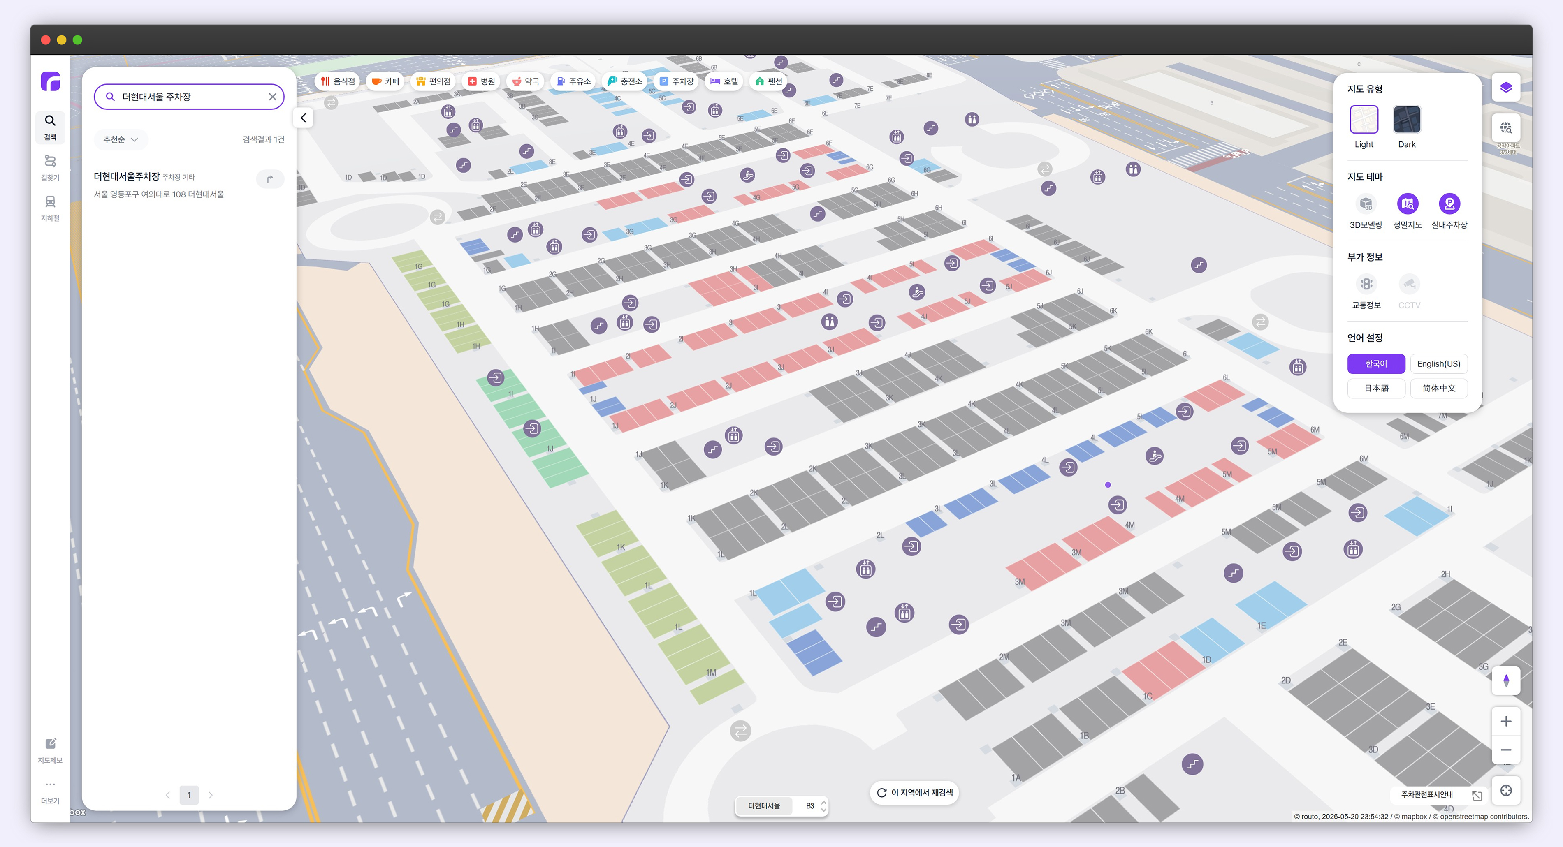Go to the previous results page
The height and width of the screenshot is (847, 1563).
coord(168,795)
